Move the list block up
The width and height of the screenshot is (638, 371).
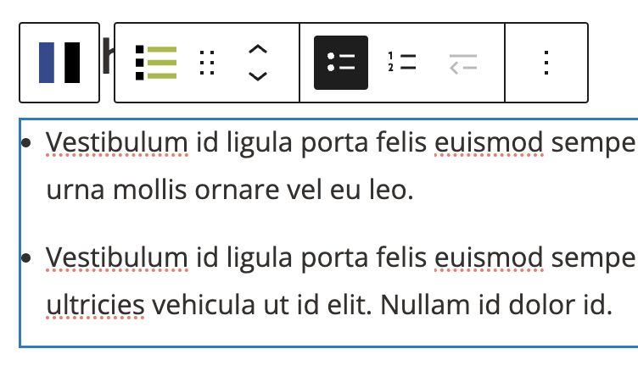coord(258,50)
